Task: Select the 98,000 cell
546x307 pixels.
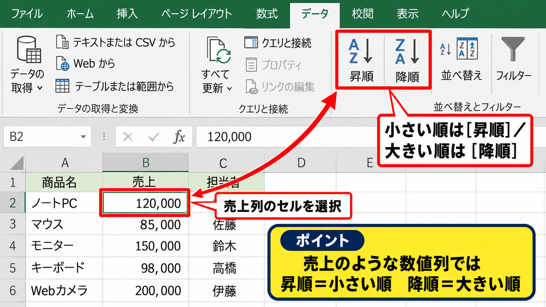Action: (146, 268)
